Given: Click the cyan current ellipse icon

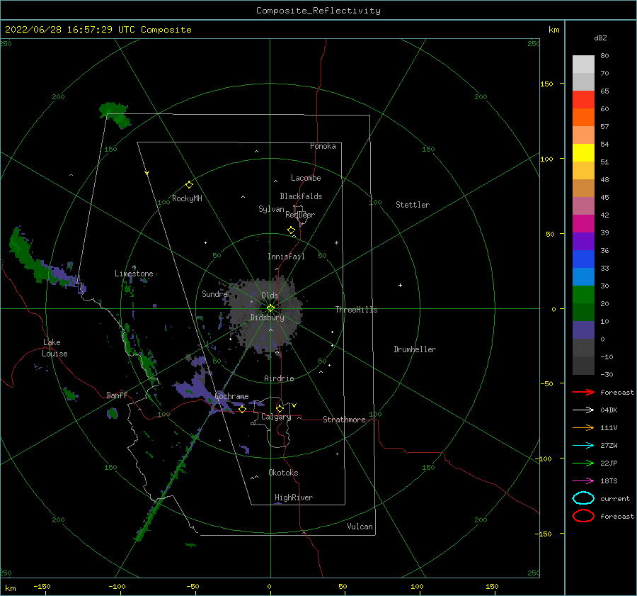Looking at the screenshot, I should point(583,498).
